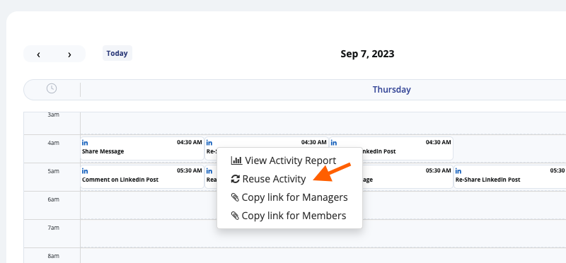Click the 8am time label

tap(54, 256)
